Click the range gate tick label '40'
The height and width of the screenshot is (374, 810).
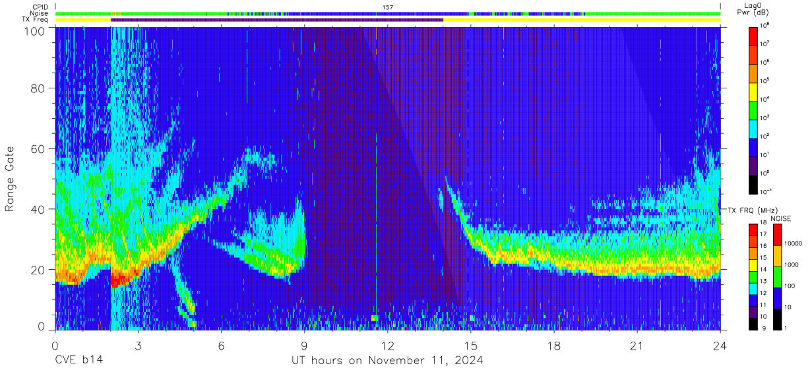tap(37, 209)
